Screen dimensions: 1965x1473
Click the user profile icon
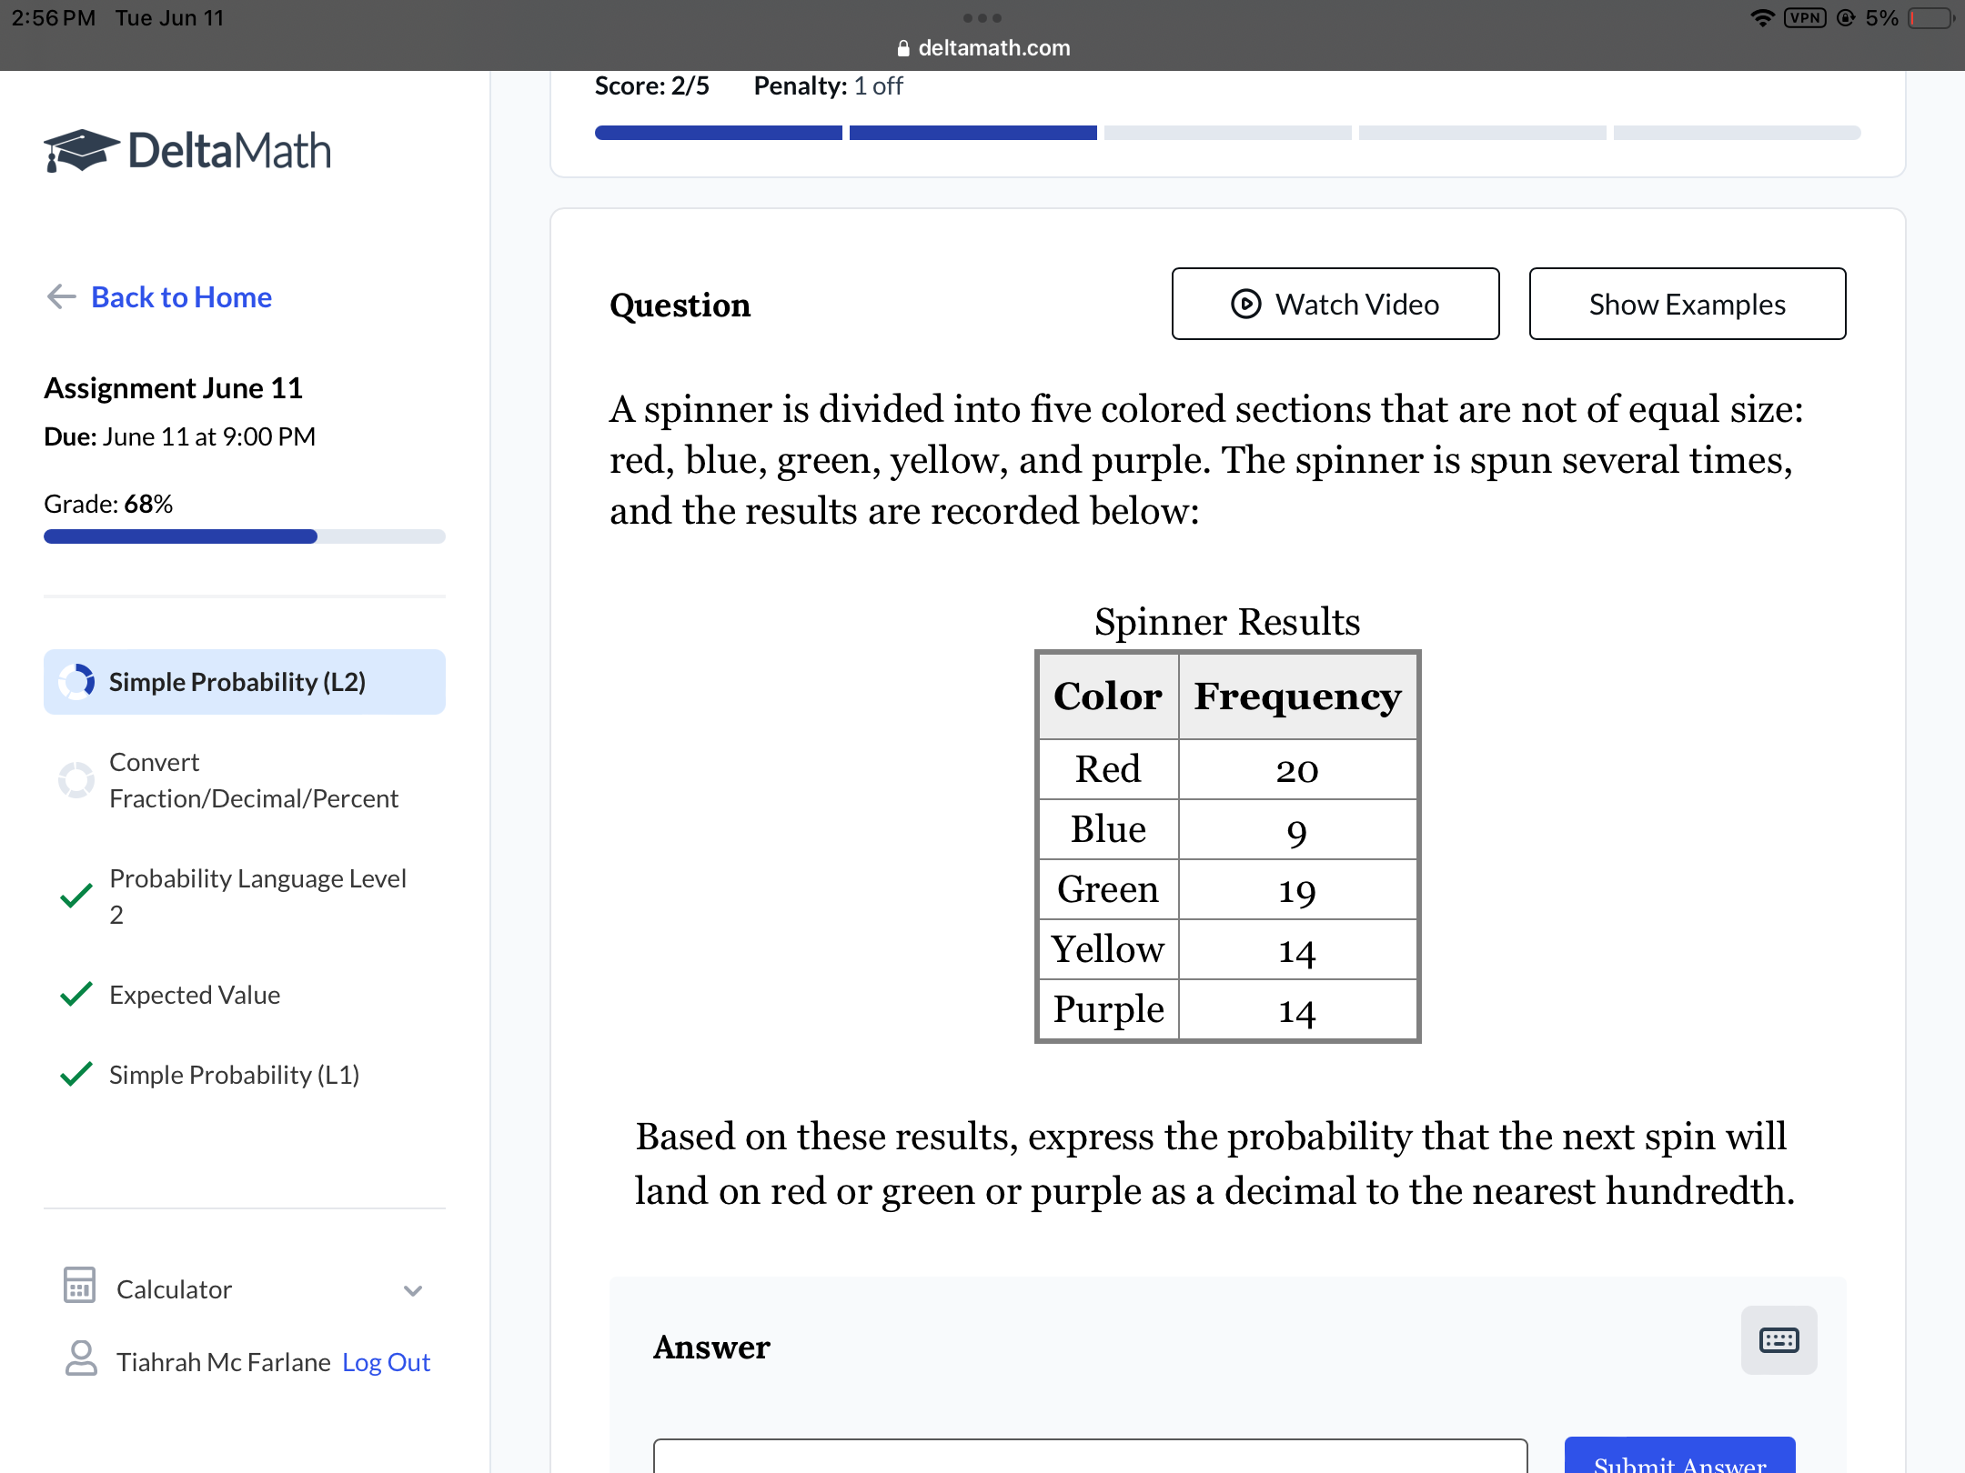(x=81, y=1358)
